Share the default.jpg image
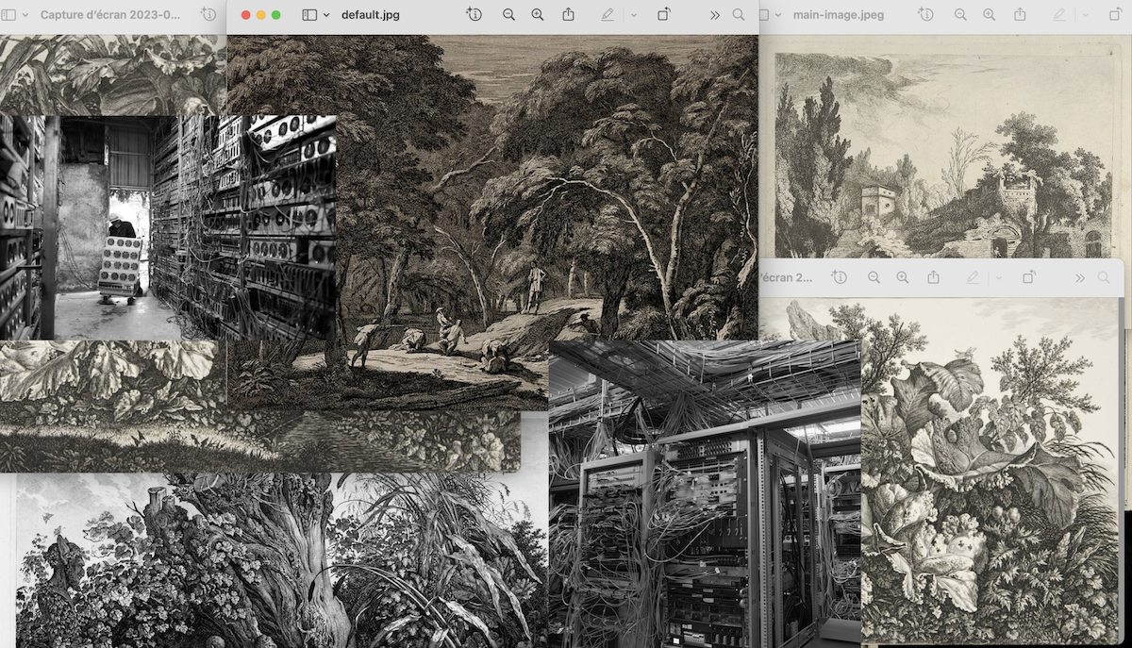This screenshot has height=648, width=1132. (x=569, y=15)
